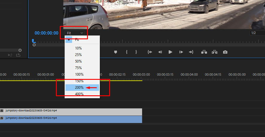Add a marker in Program Monitor

pyautogui.click(x=115, y=52)
